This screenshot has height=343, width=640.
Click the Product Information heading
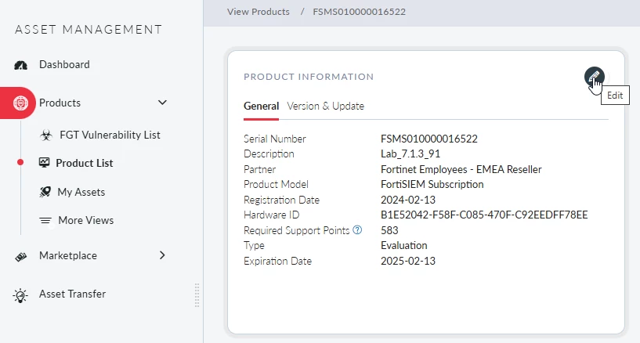309,77
